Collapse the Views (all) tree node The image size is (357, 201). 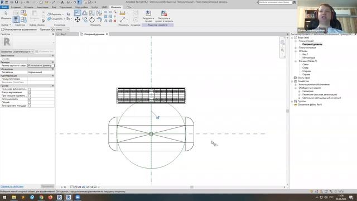tap(292, 37)
